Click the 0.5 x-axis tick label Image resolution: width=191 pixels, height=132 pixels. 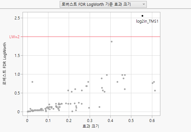click(131, 121)
